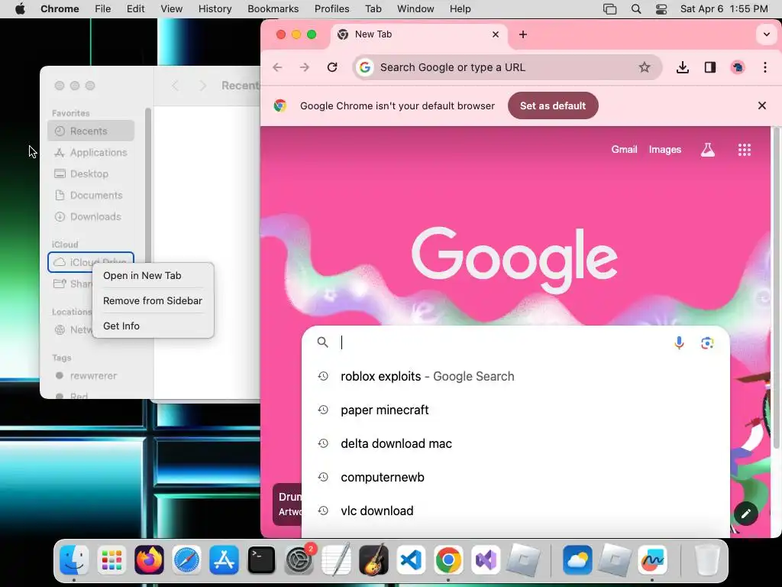Expand the tab search dropdown arrow
The image size is (782, 587).
coord(767,34)
